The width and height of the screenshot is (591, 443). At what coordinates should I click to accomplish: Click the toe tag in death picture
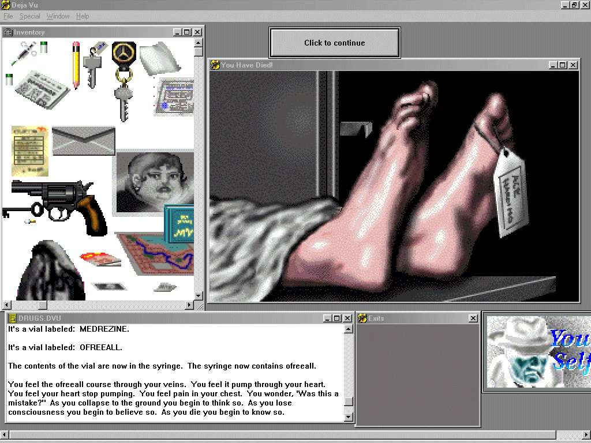click(511, 193)
